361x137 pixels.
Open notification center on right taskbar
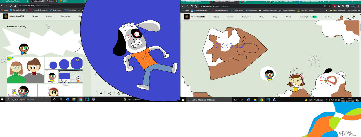pyautogui.click(x=357, y=99)
